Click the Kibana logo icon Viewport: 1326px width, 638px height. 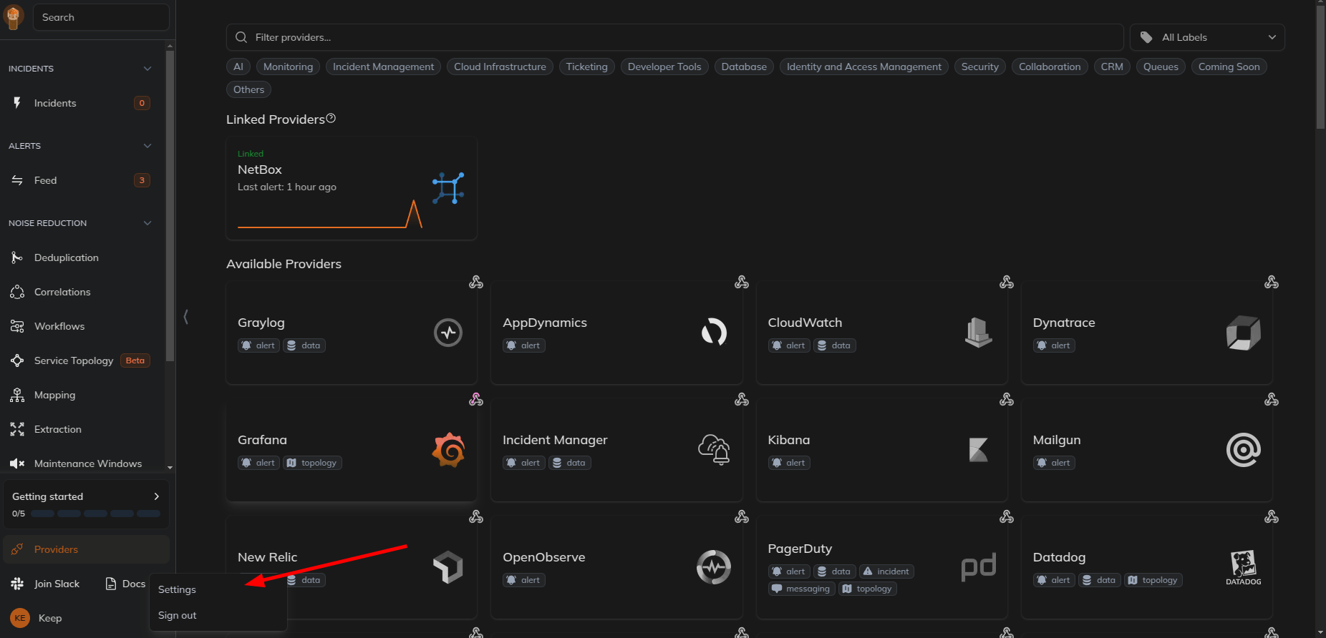coord(978,450)
